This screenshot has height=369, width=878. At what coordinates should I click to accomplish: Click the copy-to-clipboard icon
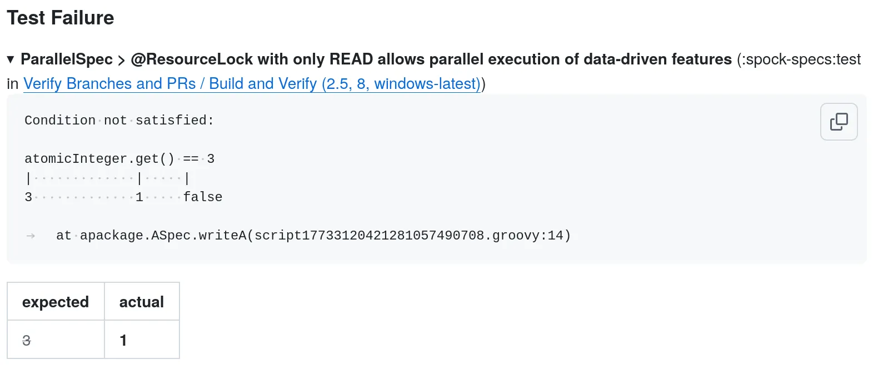coord(839,122)
